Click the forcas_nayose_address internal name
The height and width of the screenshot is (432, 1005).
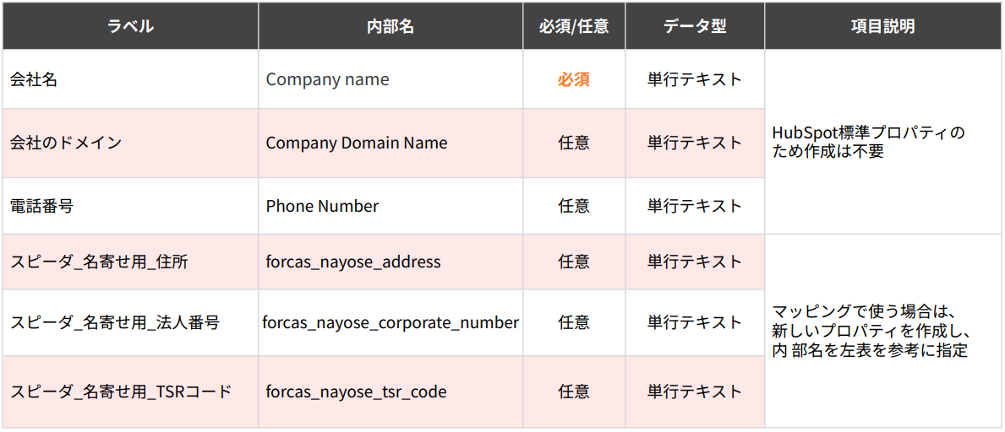click(353, 262)
